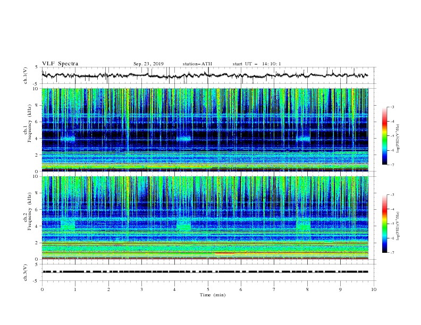Click the "ch.3(V)" axis label
Image resolution: width=421 pixels, height=325 pixels.
pyautogui.click(x=26, y=272)
